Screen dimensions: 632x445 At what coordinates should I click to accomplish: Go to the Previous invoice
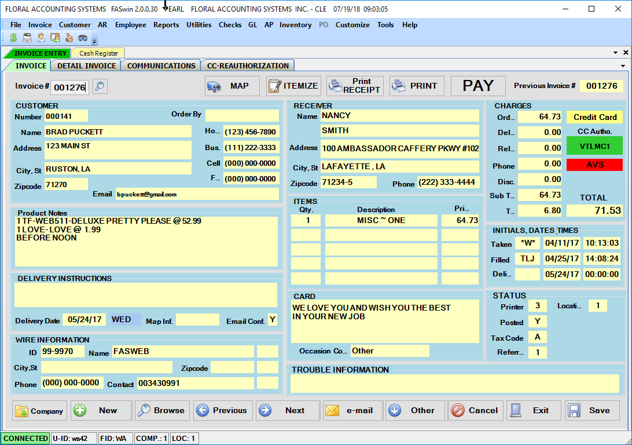pos(223,411)
